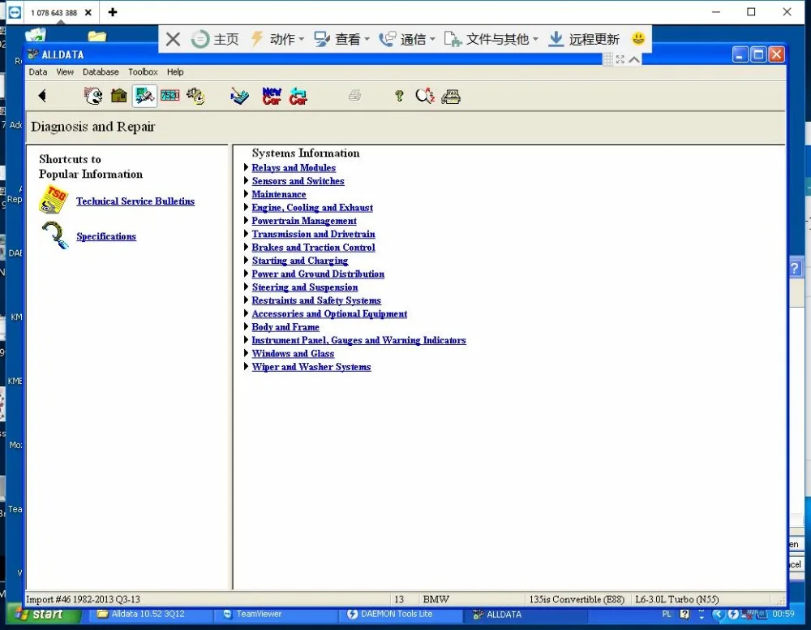
Task: Click BMW make in status bar
Action: [436, 599]
